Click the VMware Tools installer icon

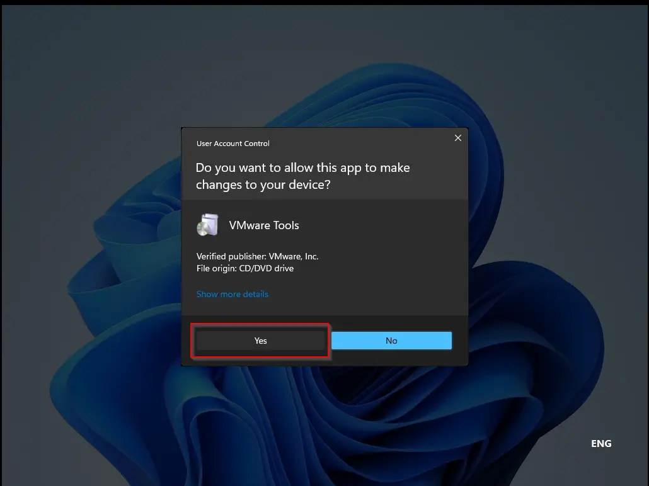coord(207,225)
